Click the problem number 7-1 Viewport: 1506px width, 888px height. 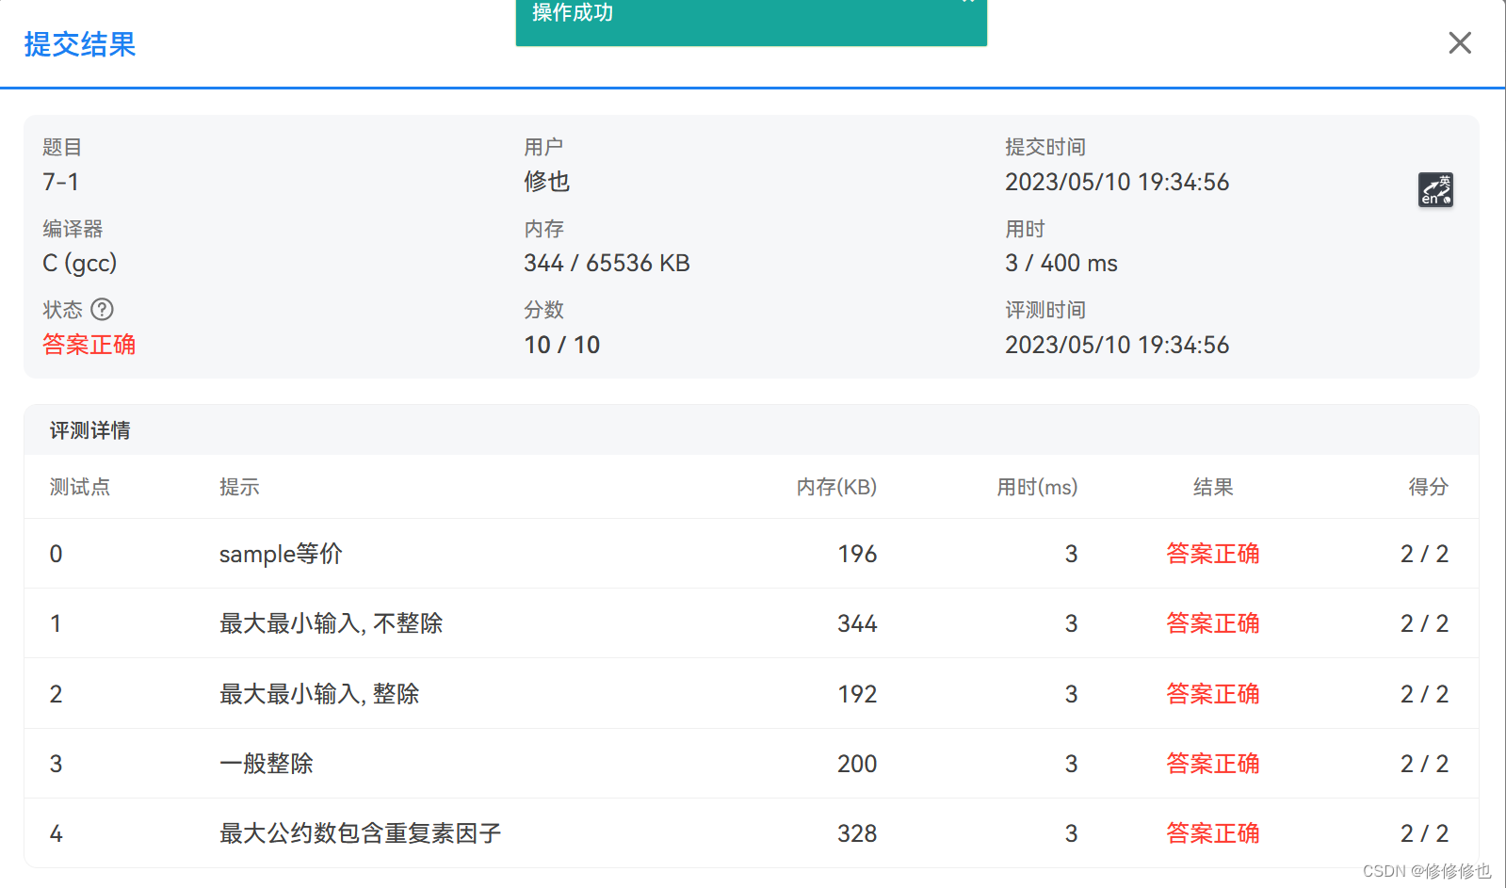tap(61, 182)
